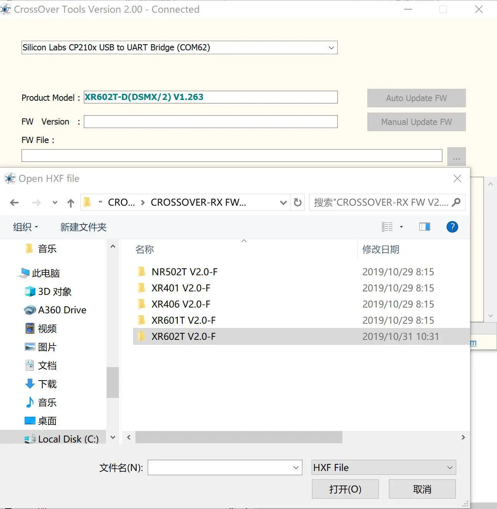Click the XR401 folder icon
The width and height of the screenshot is (497, 509).
point(142,288)
